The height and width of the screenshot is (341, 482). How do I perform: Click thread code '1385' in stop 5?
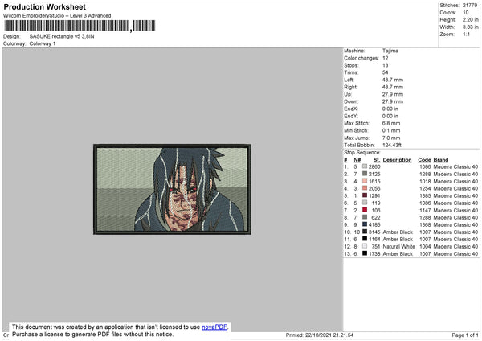pyautogui.click(x=425, y=195)
